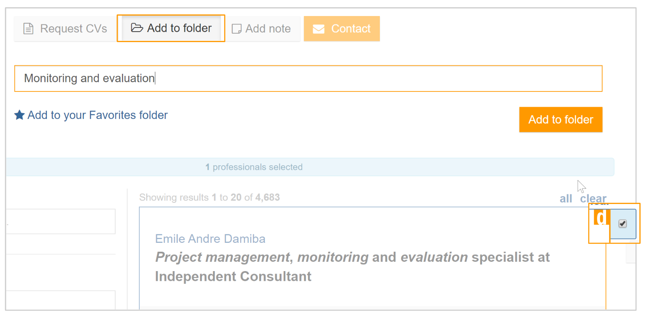Click the document icon on Request CVs
The image size is (647, 320).
click(x=28, y=29)
